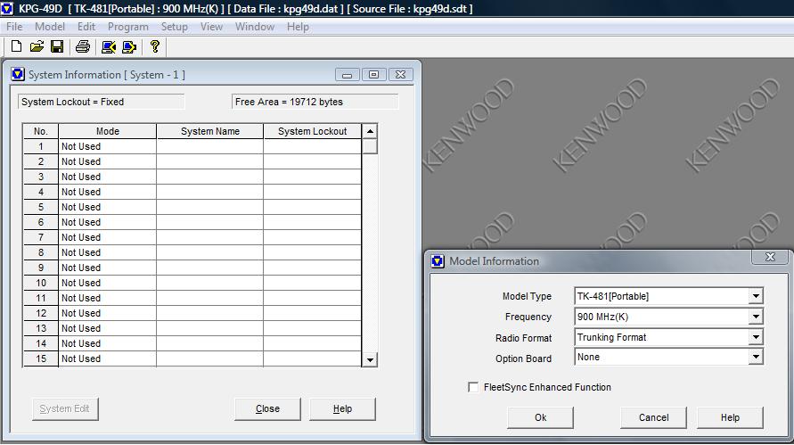Click the system list scroll up arrow
Screen dimensions: 794x445
370,131
